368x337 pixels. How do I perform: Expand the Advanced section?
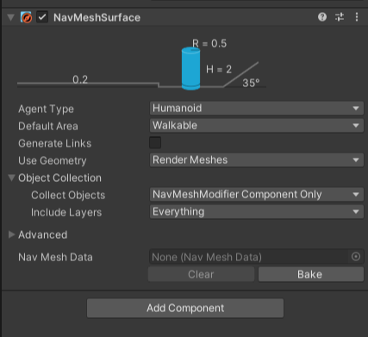11,234
